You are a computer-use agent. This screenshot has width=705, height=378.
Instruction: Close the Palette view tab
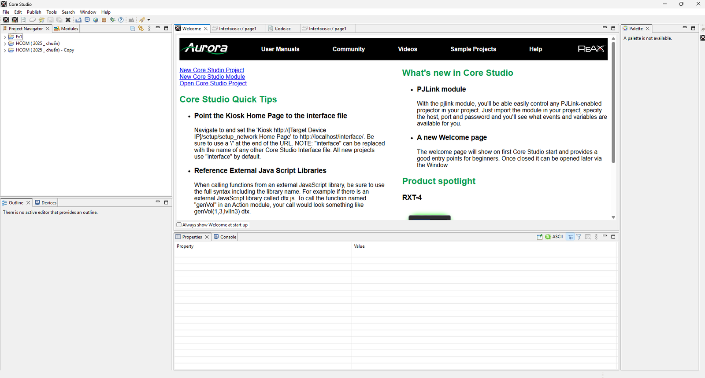(x=648, y=29)
